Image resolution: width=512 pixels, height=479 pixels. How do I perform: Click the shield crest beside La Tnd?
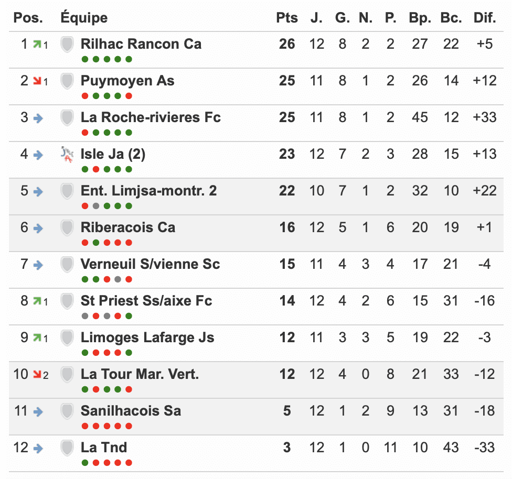click(67, 448)
